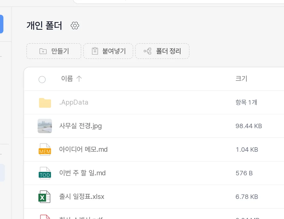Select the 이번 주 할 일.md file name

tap(83, 173)
